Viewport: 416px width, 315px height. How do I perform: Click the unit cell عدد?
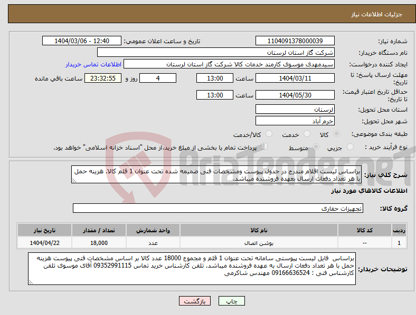153,243
